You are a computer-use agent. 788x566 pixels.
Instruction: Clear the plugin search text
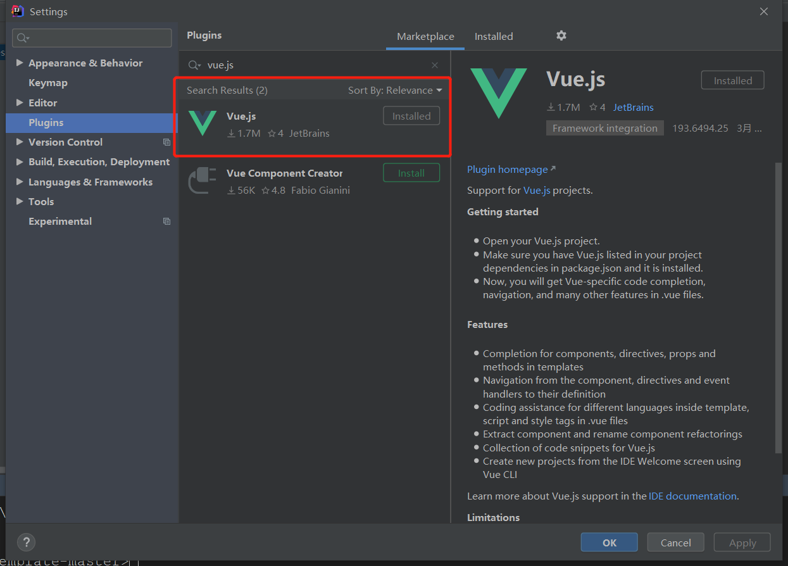435,65
